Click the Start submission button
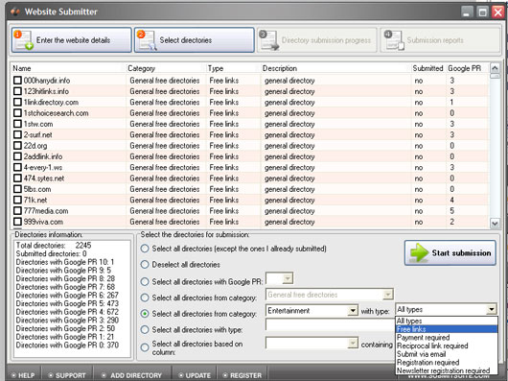 pos(450,252)
